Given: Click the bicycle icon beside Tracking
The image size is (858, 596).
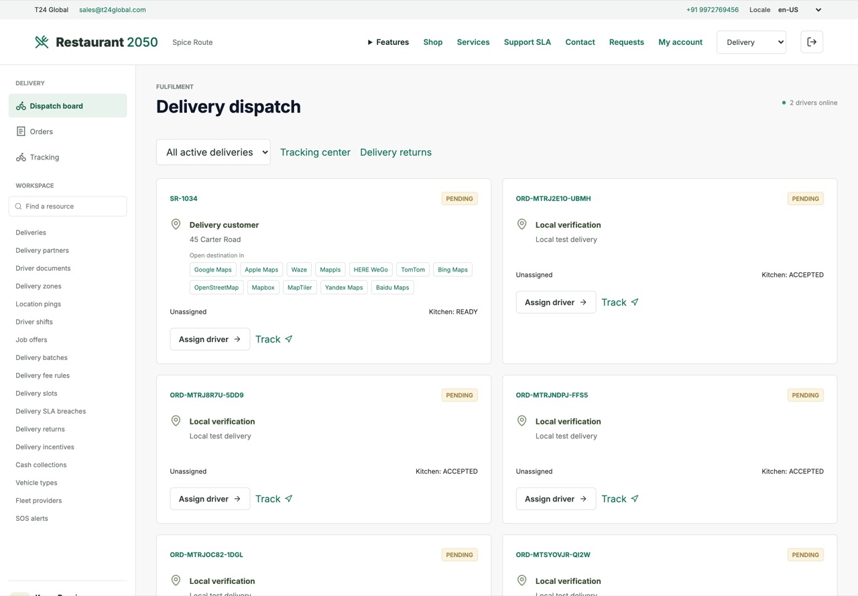Looking at the screenshot, I should click(21, 157).
